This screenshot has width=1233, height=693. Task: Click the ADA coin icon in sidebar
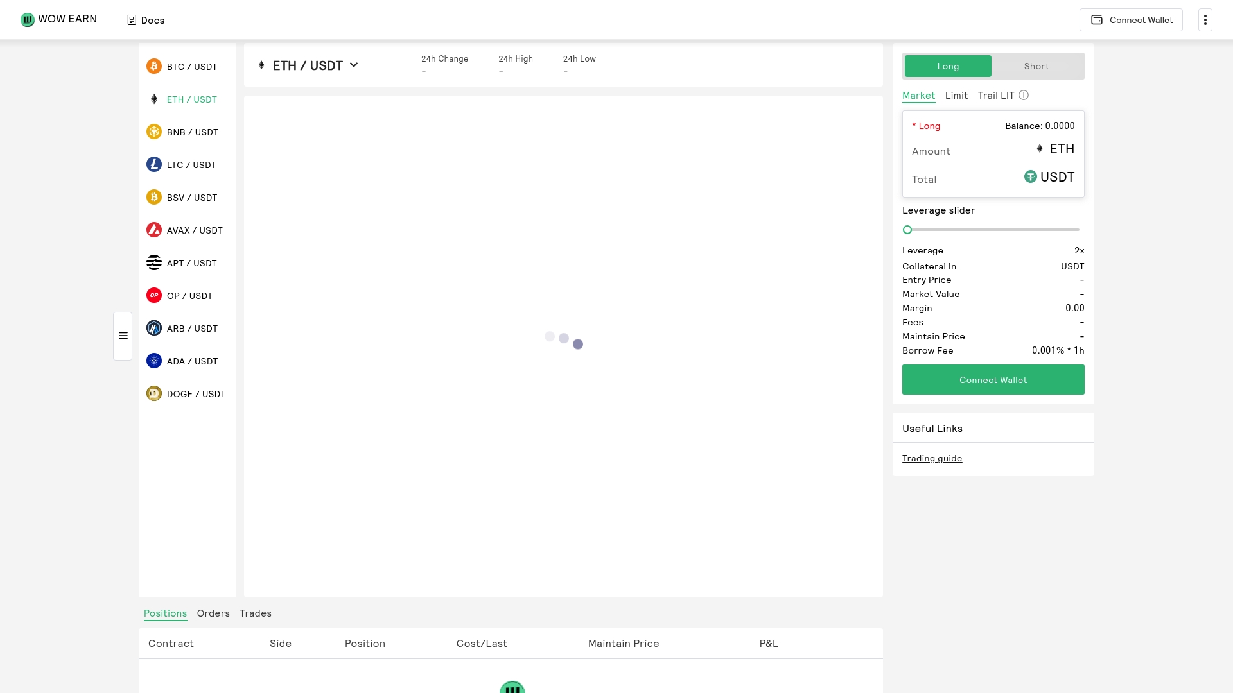point(153,361)
